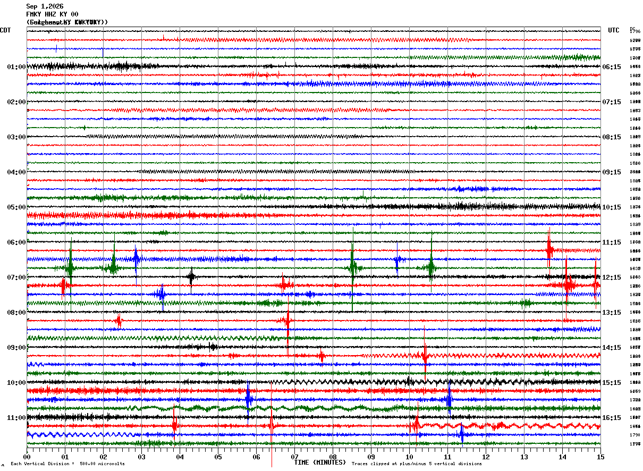Click minute 00 tick on time axis
This screenshot has height=471, width=643.
pos(27,457)
